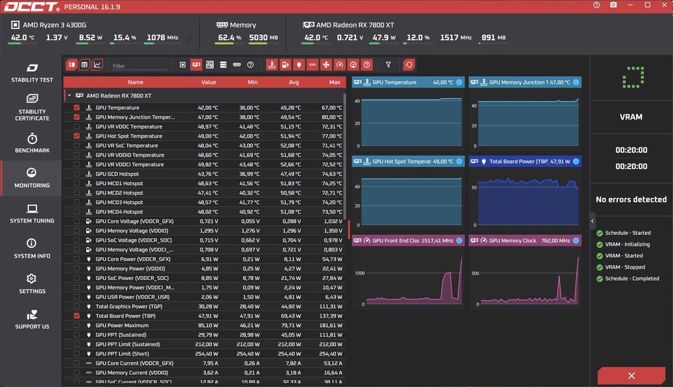This screenshot has height=387, width=673.
Task: Click the Total Board Power graph header
Action: pyautogui.click(x=525, y=162)
